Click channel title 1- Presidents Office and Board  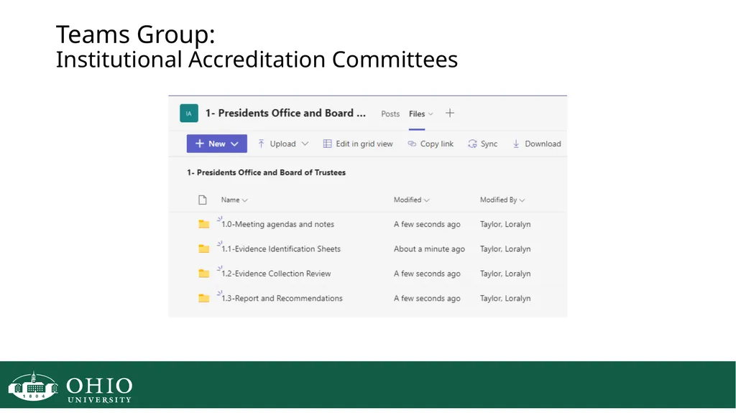point(285,113)
